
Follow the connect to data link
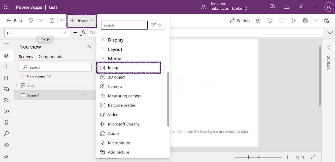tap(235, 131)
